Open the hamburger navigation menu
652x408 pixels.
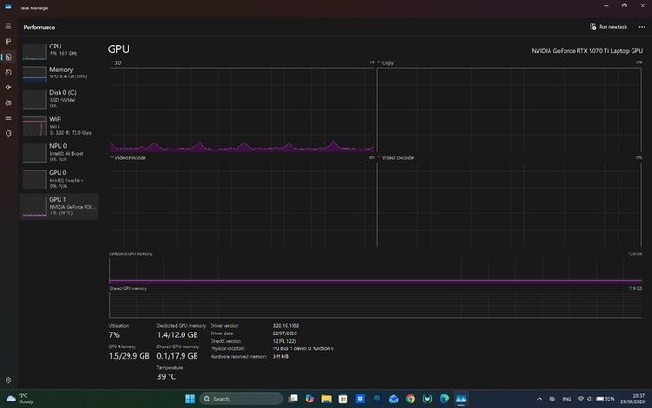8,26
